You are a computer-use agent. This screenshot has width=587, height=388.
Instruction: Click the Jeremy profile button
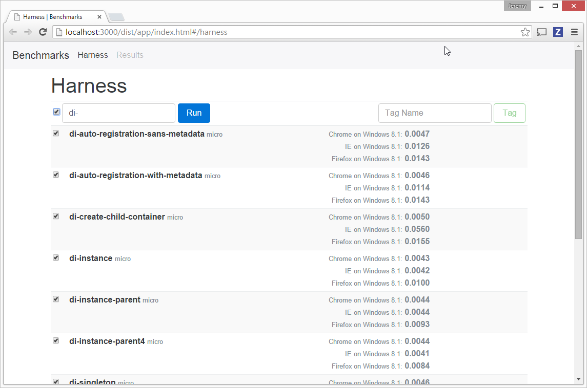pos(517,6)
